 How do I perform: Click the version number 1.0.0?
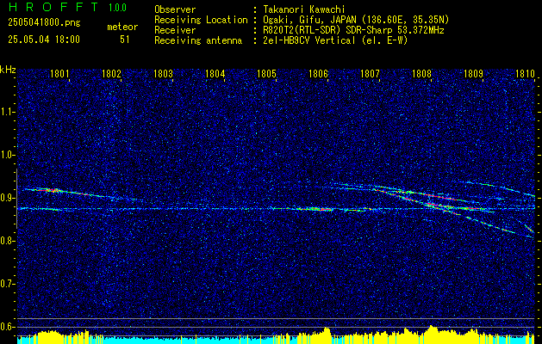pos(117,8)
